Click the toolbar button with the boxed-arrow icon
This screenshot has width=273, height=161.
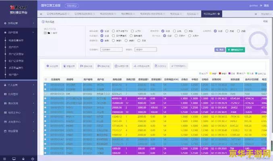[121, 66]
